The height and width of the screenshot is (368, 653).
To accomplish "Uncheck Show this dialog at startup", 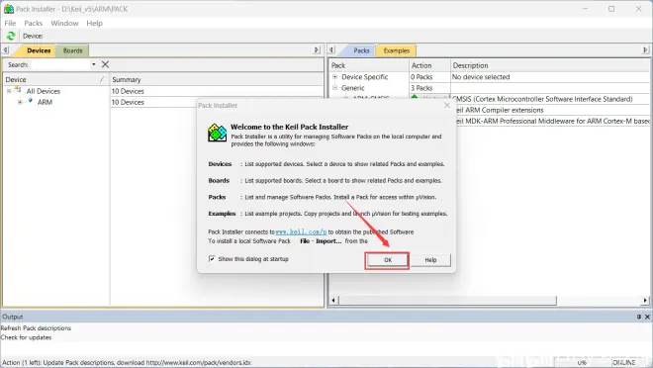I will click(x=212, y=259).
